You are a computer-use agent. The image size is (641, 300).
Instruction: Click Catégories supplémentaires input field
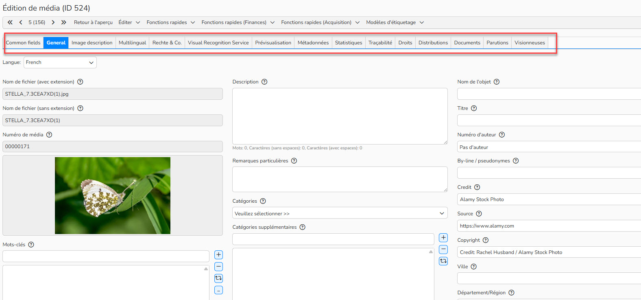pyautogui.click(x=333, y=239)
